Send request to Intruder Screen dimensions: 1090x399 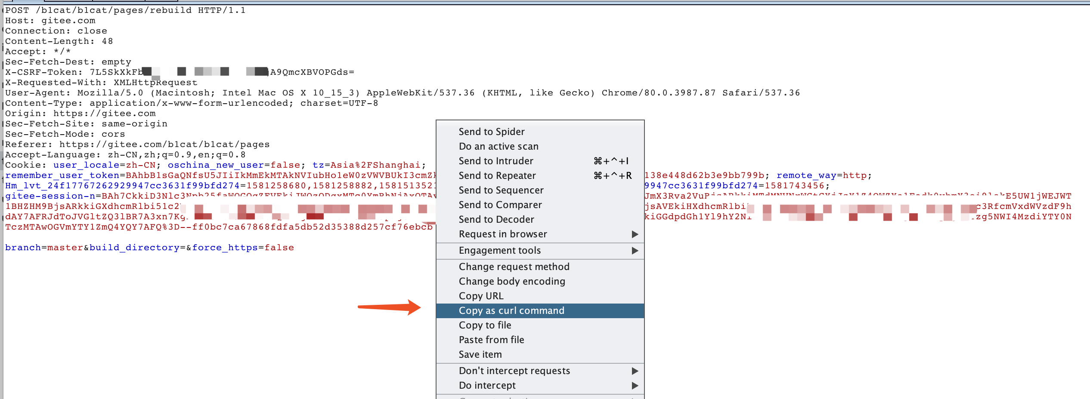(540, 161)
